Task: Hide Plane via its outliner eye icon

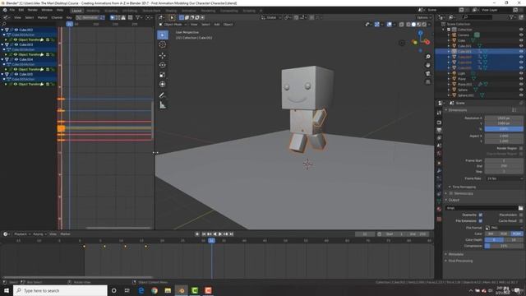Action: pyautogui.click(x=521, y=79)
